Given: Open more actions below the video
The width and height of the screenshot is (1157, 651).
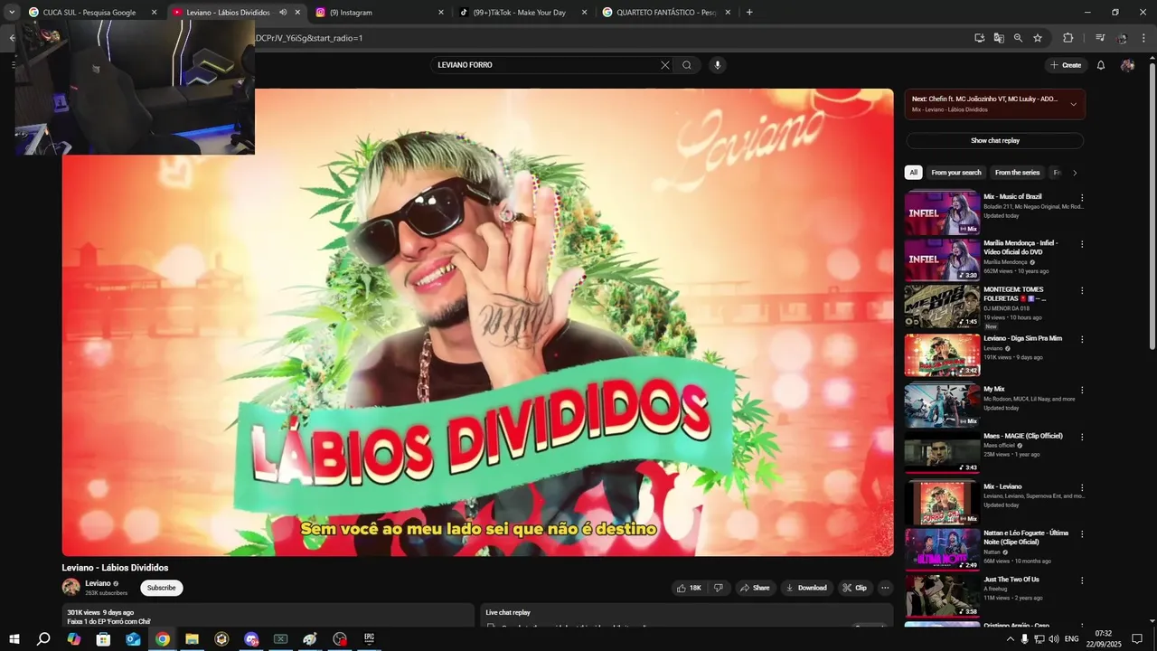Looking at the screenshot, I should coord(885,588).
